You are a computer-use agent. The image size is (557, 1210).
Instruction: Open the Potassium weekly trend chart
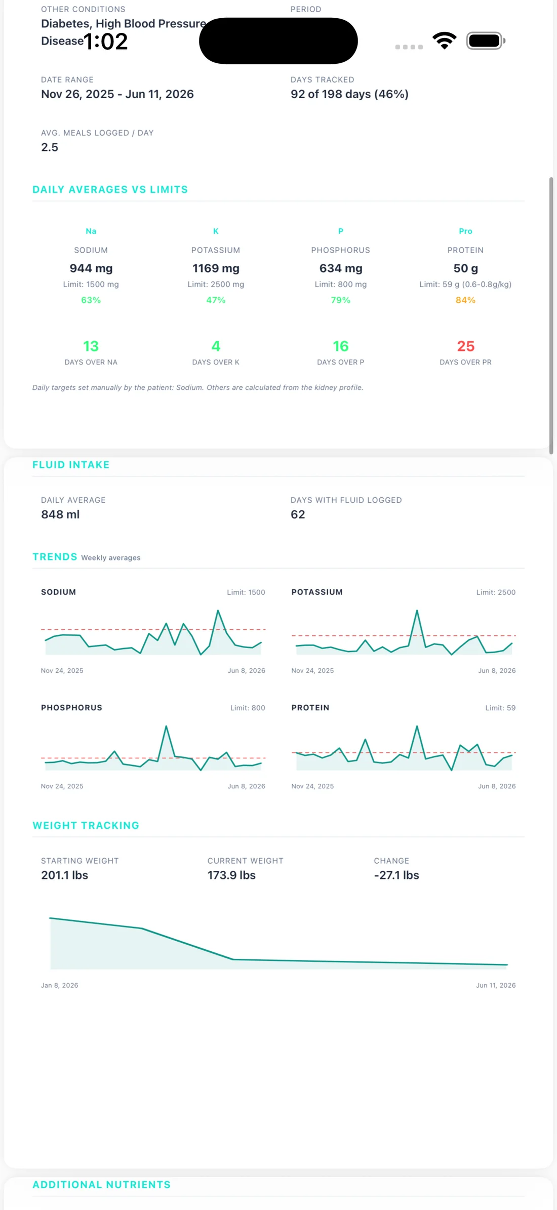[404, 632]
